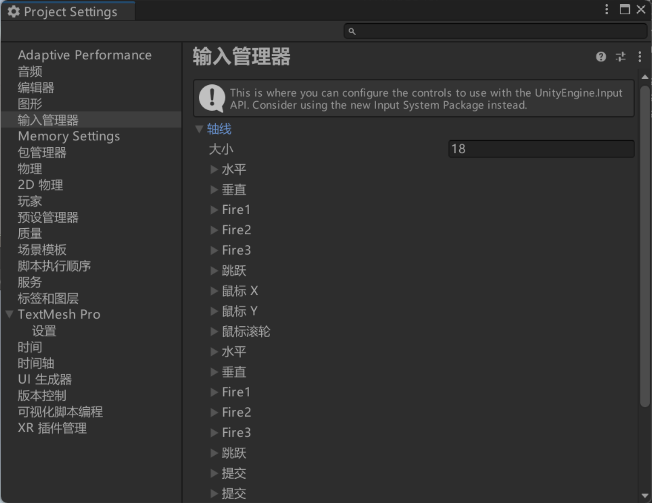Expand the first 跳跃 axis entry

214,271
